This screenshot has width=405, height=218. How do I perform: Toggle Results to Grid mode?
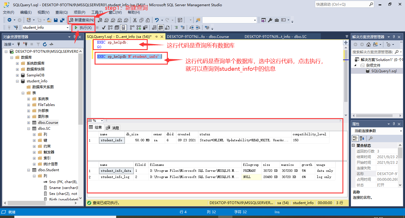pos(160,28)
